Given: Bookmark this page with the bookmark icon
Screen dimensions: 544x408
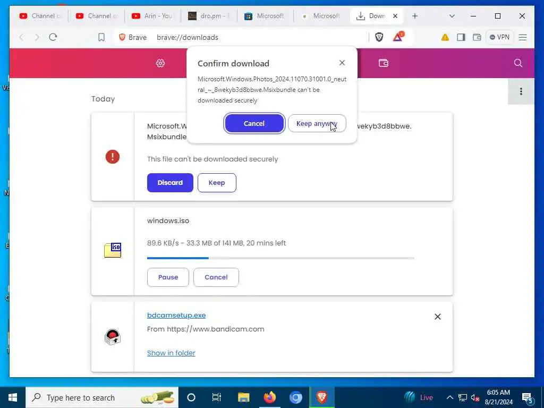Looking at the screenshot, I should (x=101, y=37).
